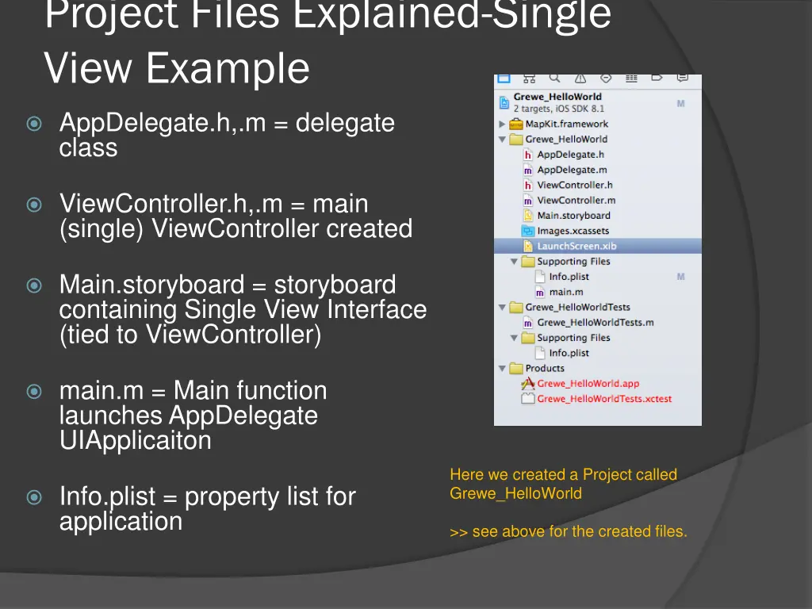Click the blue Xcode project file icon

tap(504, 102)
